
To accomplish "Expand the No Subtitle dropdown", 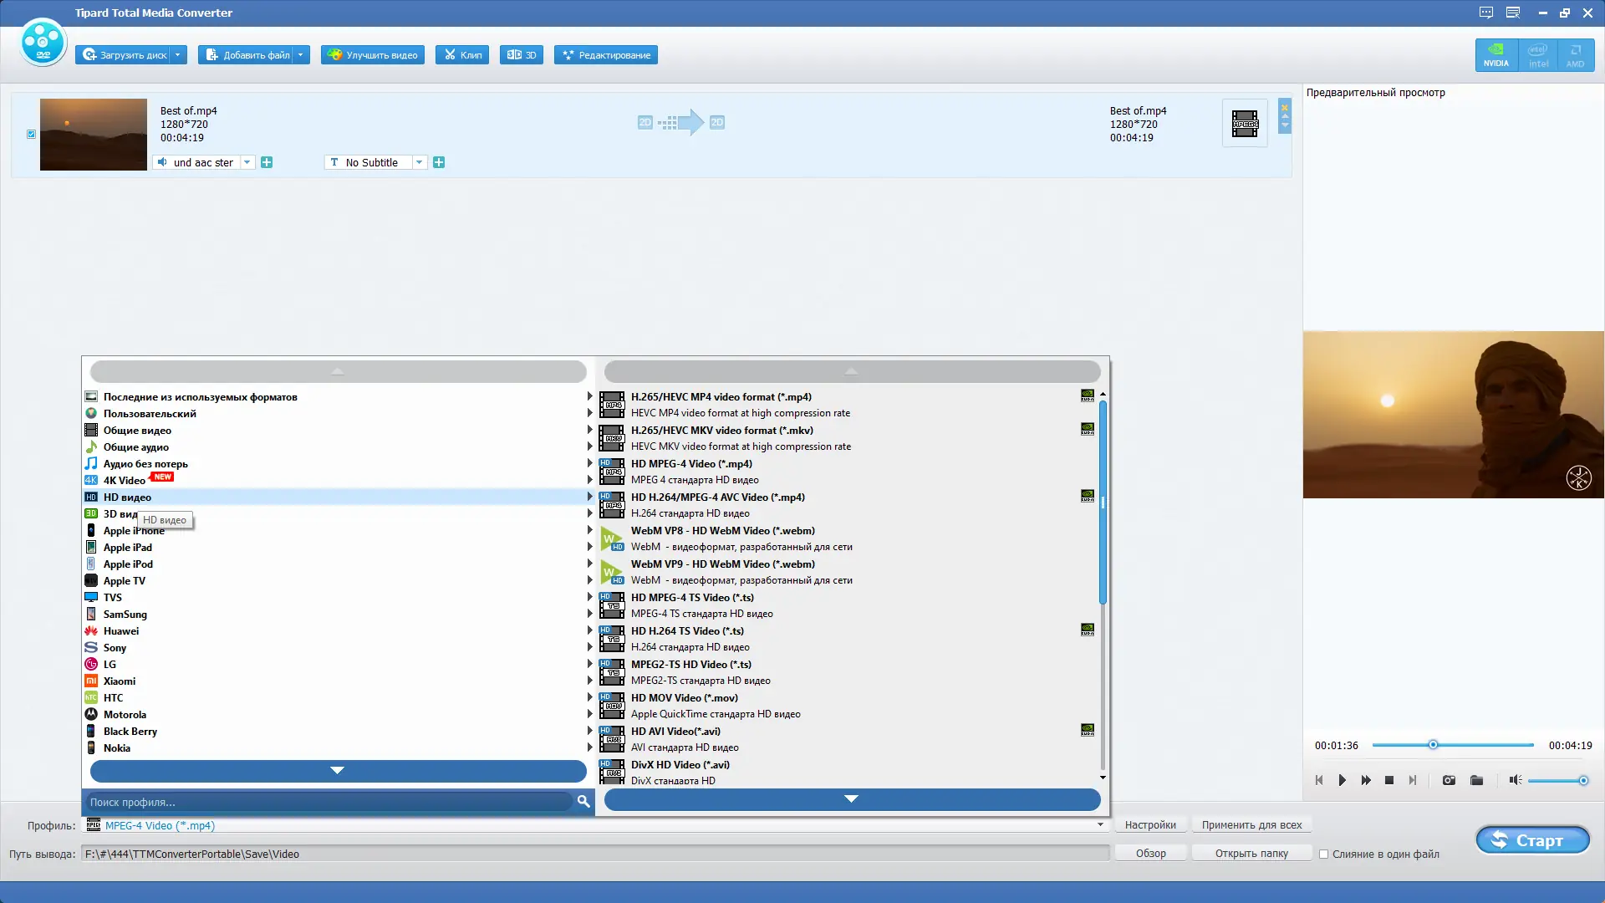I will click(x=420, y=162).
